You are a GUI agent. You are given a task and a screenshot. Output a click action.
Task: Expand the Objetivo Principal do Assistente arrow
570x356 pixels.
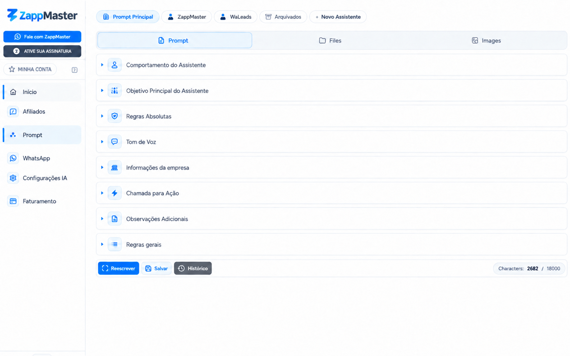click(x=102, y=91)
